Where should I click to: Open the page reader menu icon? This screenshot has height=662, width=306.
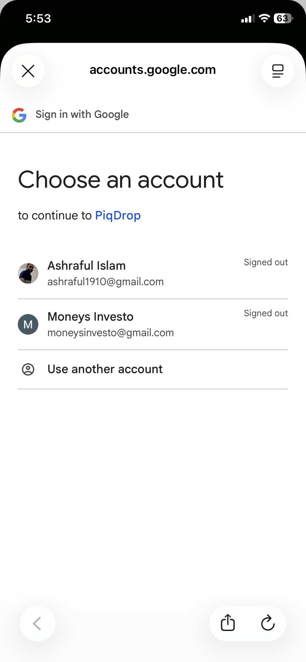278,71
